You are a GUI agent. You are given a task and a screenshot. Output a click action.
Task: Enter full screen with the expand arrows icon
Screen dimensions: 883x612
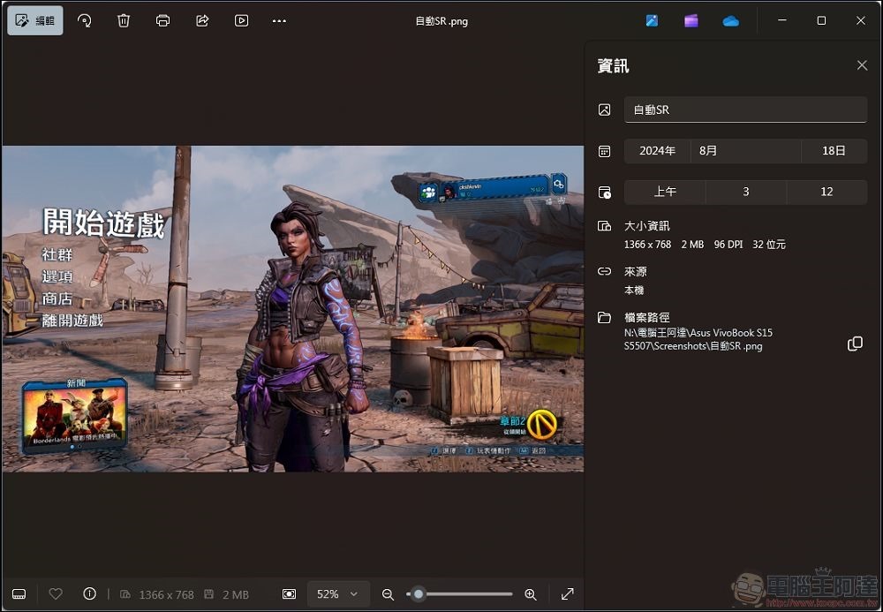pos(568,594)
